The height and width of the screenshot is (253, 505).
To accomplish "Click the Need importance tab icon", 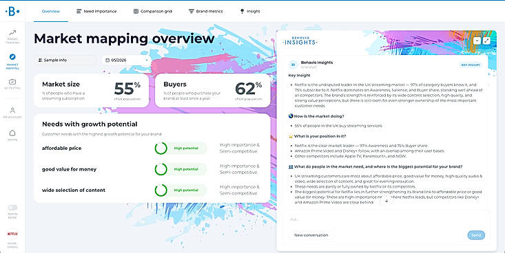I will [79, 11].
